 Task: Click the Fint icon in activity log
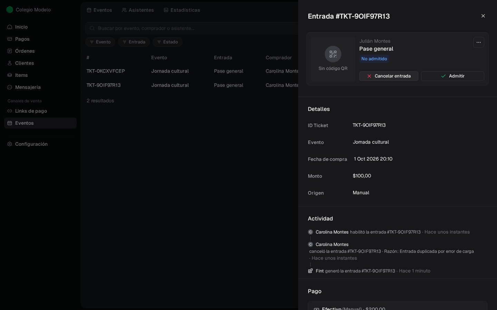pos(310,271)
